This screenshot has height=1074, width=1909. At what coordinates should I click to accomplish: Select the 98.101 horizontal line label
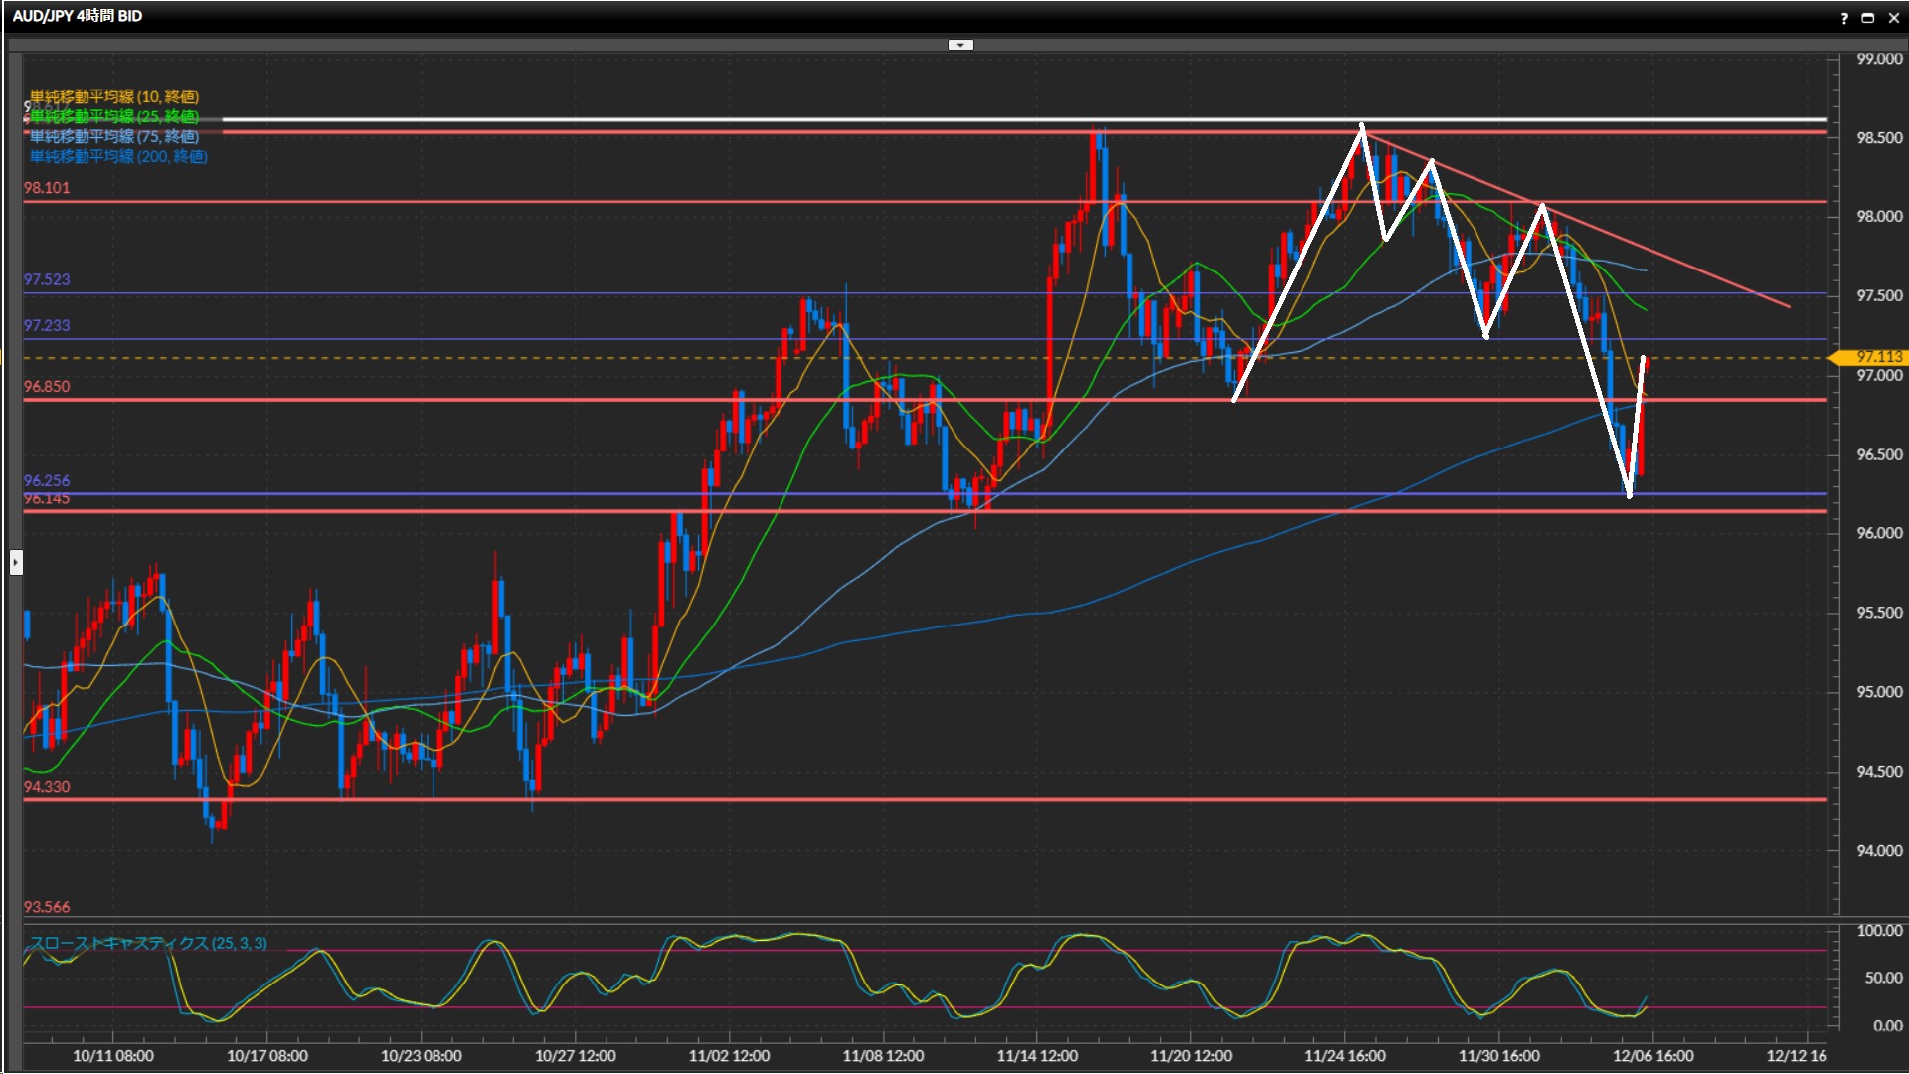click(47, 188)
